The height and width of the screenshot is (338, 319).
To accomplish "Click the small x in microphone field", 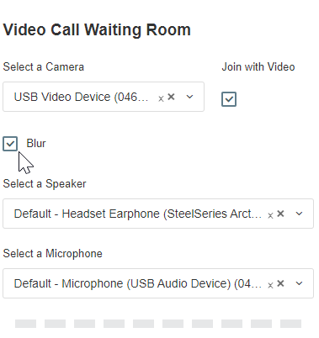I will 270,285.
